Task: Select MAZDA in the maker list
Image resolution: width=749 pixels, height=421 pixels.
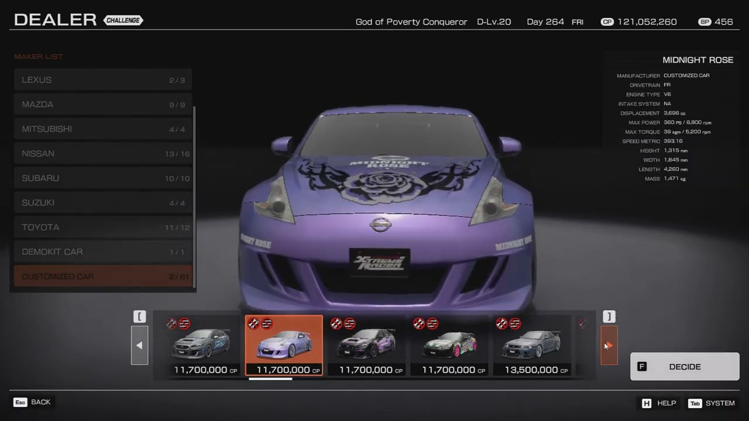Action: tap(103, 104)
